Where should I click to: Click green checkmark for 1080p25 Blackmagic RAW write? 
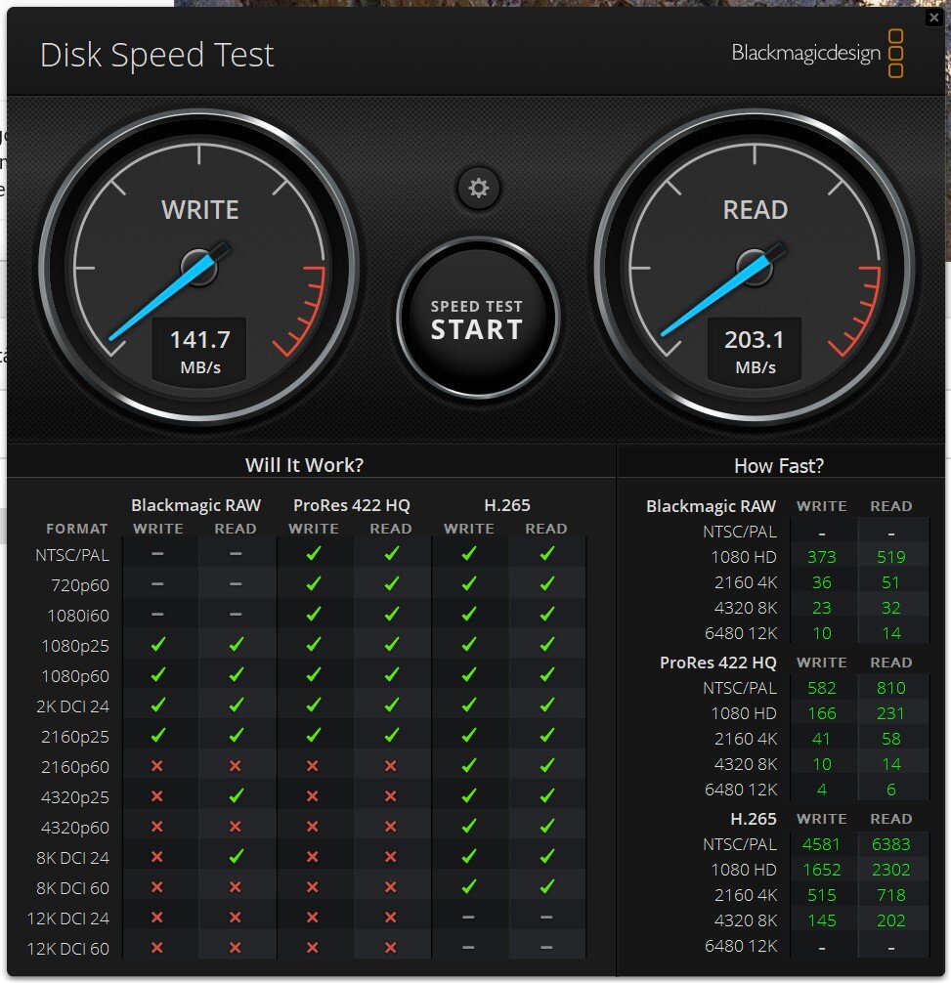click(x=158, y=644)
